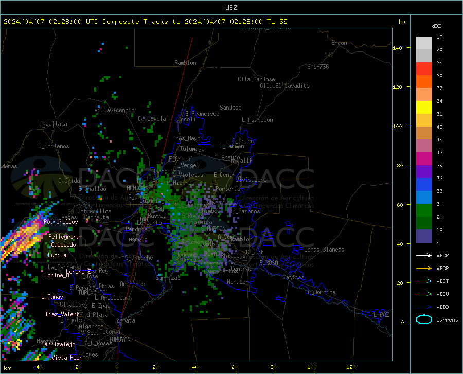Click the E_1-736 map label
Screen dimensions: 463x374
tap(318, 67)
